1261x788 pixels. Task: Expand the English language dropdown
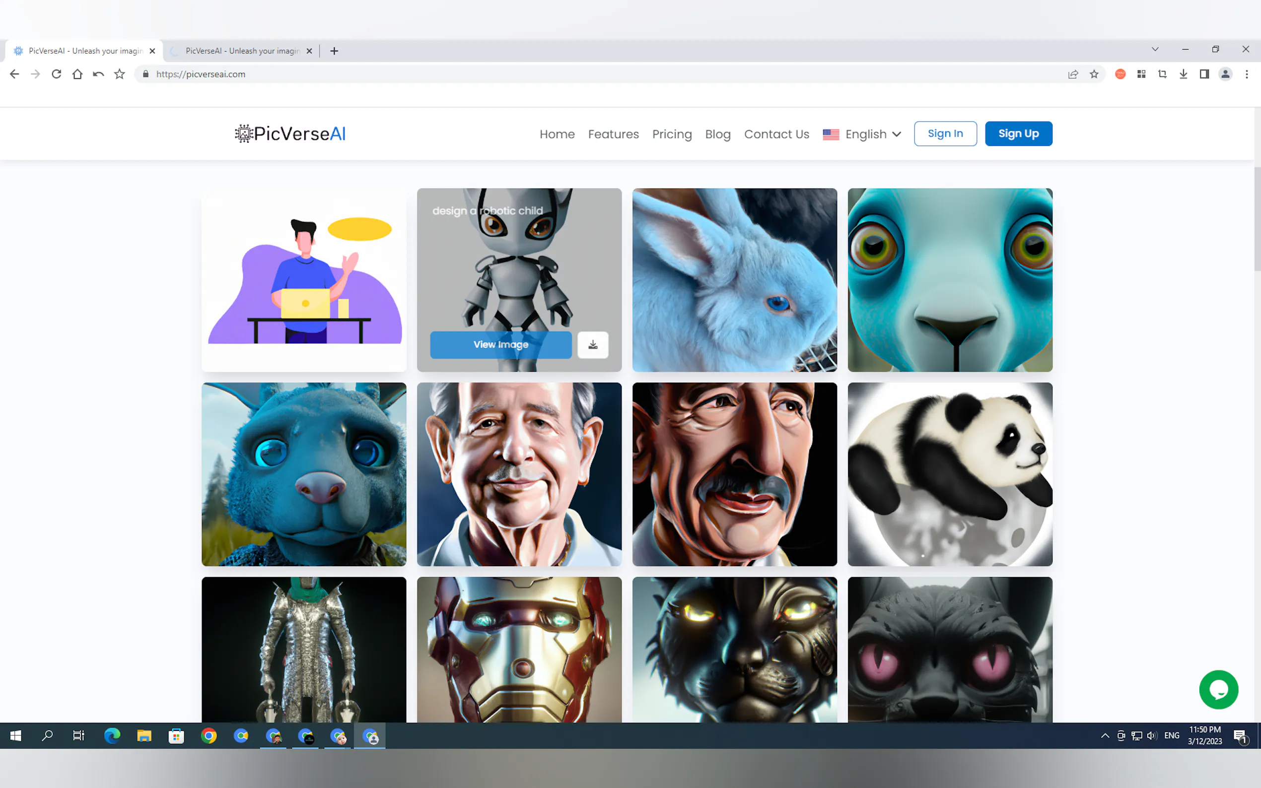click(x=862, y=134)
